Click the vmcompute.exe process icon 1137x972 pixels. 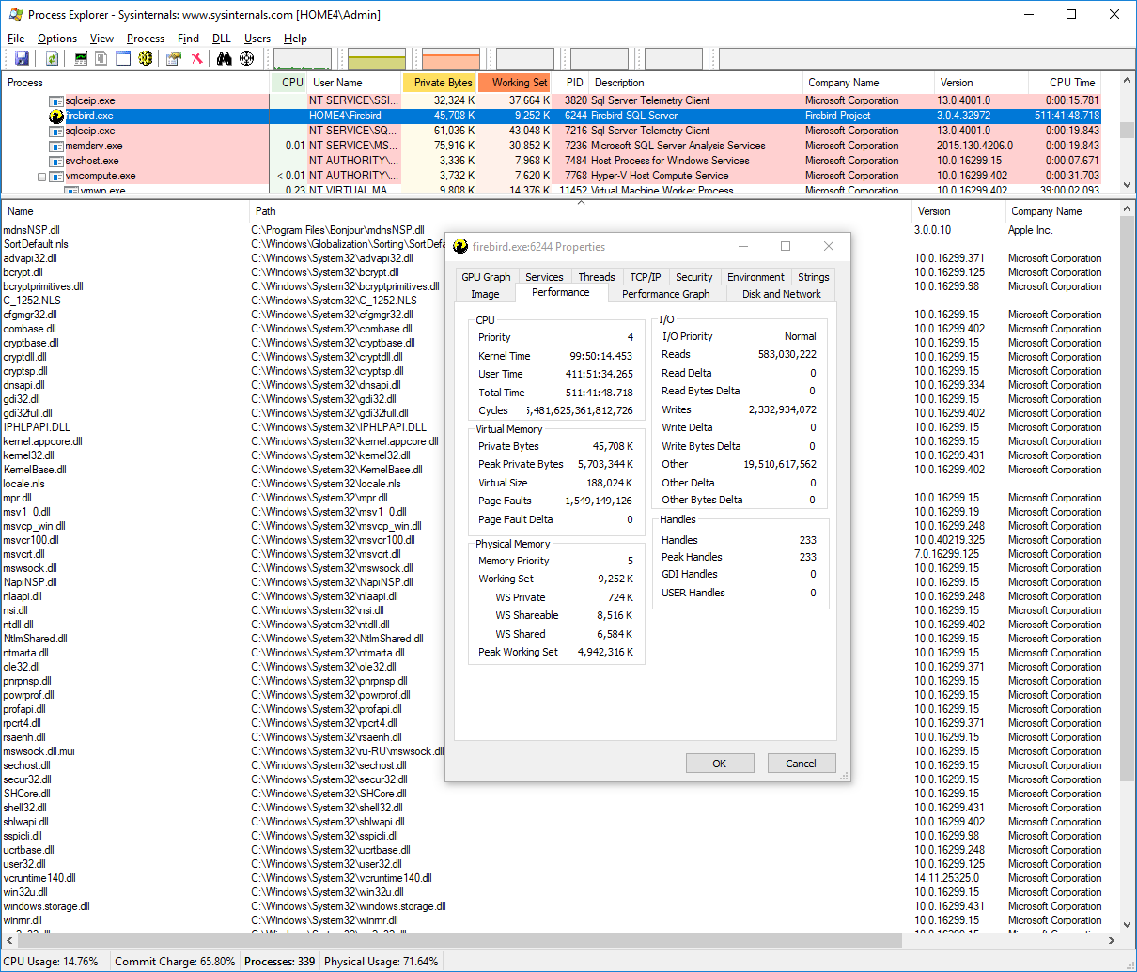(x=56, y=176)
